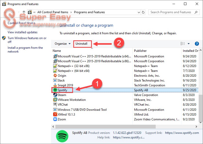This screenshot has width=203, height=144.
Task: Open the Spotify support link URL
Action: click(182, 133)
